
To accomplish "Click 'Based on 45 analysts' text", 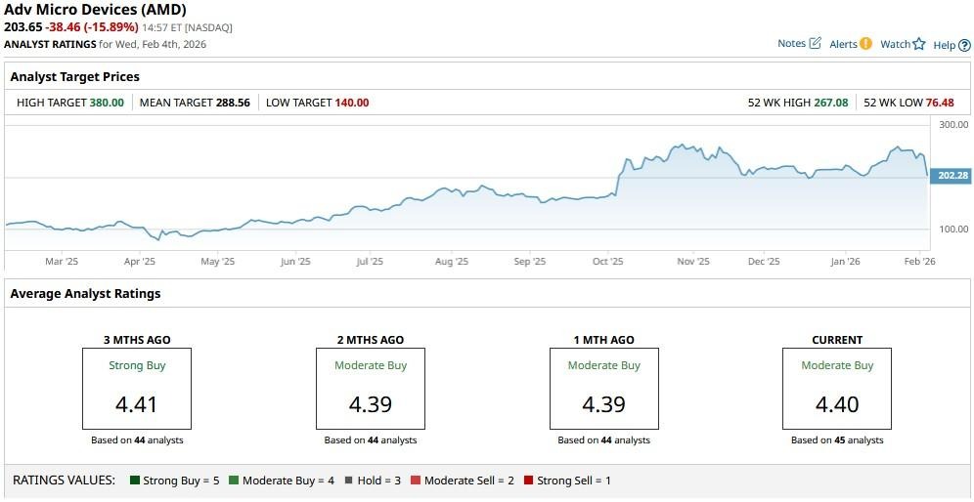I will pyautogui.click(x=837, y=439).
